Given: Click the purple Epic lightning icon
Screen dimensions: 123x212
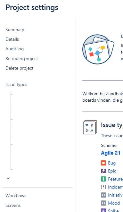Looking at the screenshot, I should 103,171.
